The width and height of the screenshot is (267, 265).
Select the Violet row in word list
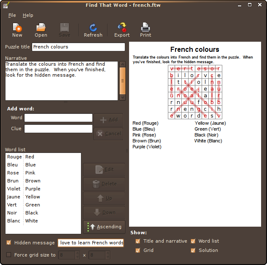[x=43, y=189]
